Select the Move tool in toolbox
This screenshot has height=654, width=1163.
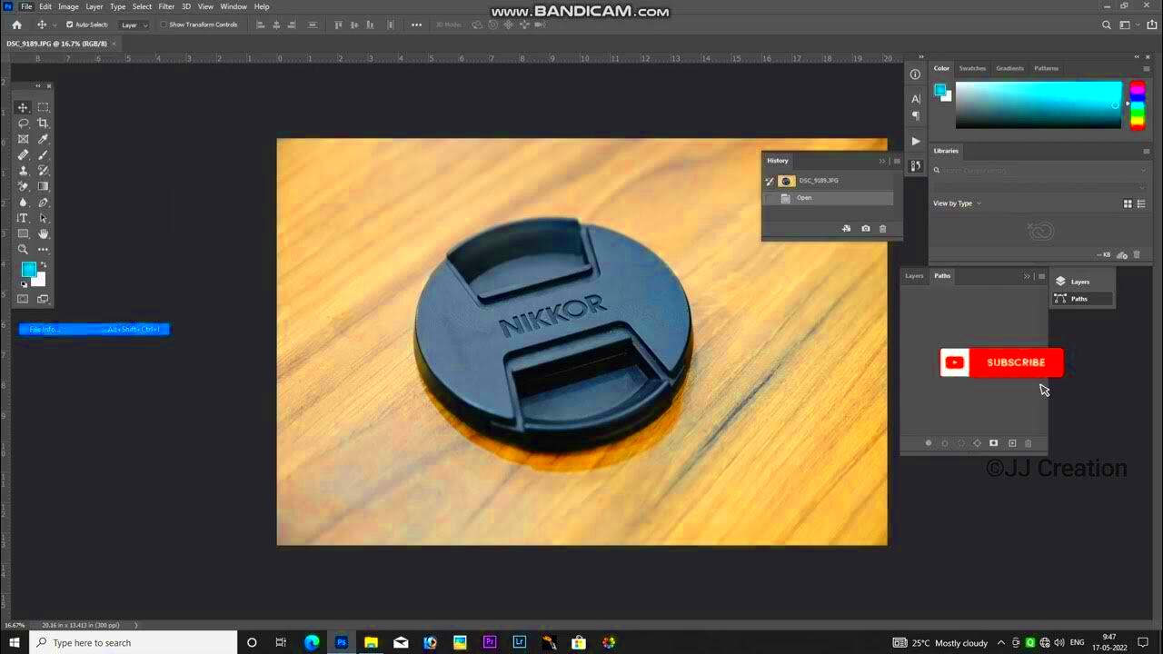pyautogui.click(x=24, y=107)
